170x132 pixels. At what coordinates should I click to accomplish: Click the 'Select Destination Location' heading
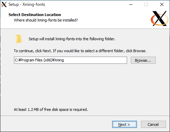pos(35,15)
